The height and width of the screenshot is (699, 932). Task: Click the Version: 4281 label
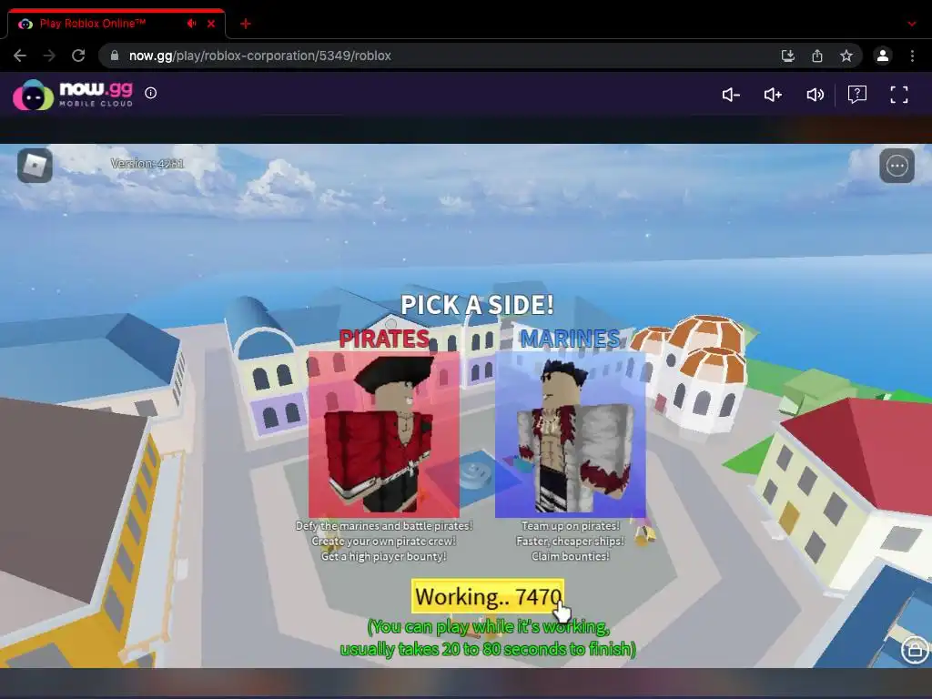pyautogui.click(x=147, y=164)
